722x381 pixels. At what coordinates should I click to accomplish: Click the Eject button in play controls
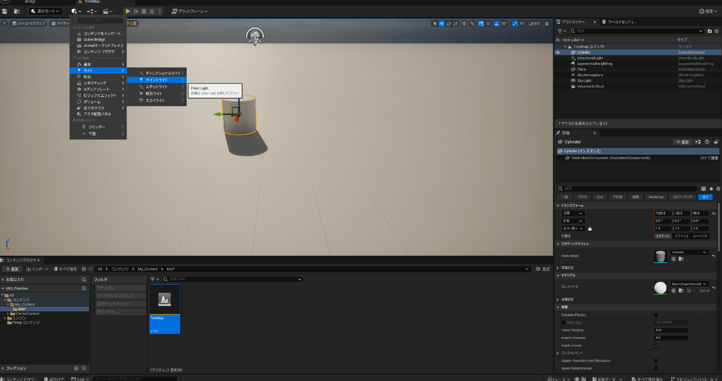[152, 11]
